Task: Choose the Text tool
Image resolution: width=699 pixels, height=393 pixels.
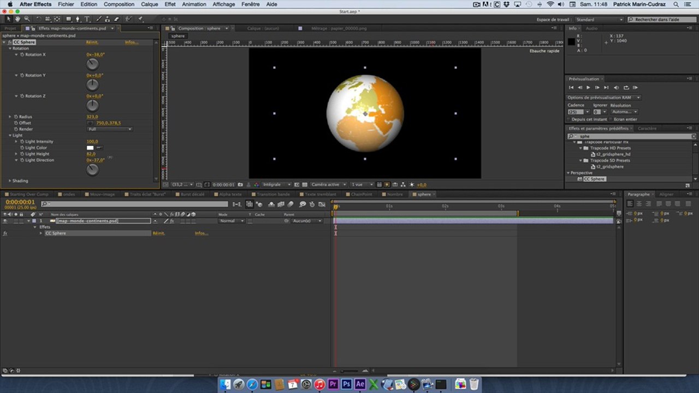Action: [x=87, y=19]
